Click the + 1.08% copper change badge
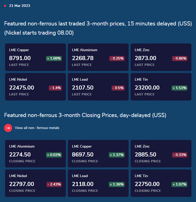Image resolution: width=196 pixels, height=202 pixels. (x=54, y=58)
